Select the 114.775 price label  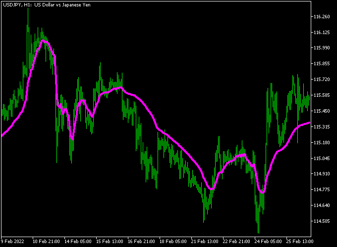pos(322,190)
